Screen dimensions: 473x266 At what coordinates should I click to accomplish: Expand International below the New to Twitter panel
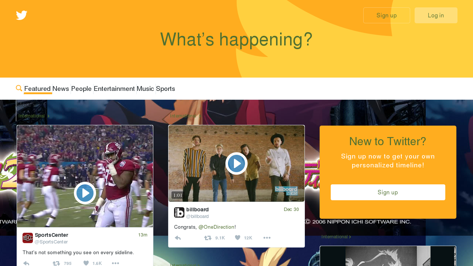(x=336, y=237)
